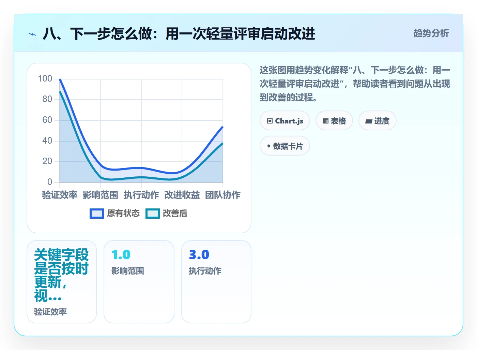Click the 改进收益 x-axis label
The height and width of the screenshot is (350, 477).
point(182,195)
